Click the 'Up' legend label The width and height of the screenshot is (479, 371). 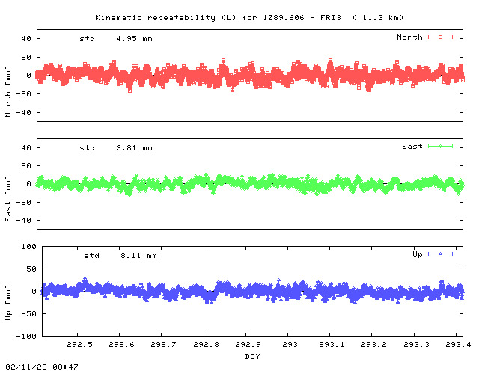(418, 254)
